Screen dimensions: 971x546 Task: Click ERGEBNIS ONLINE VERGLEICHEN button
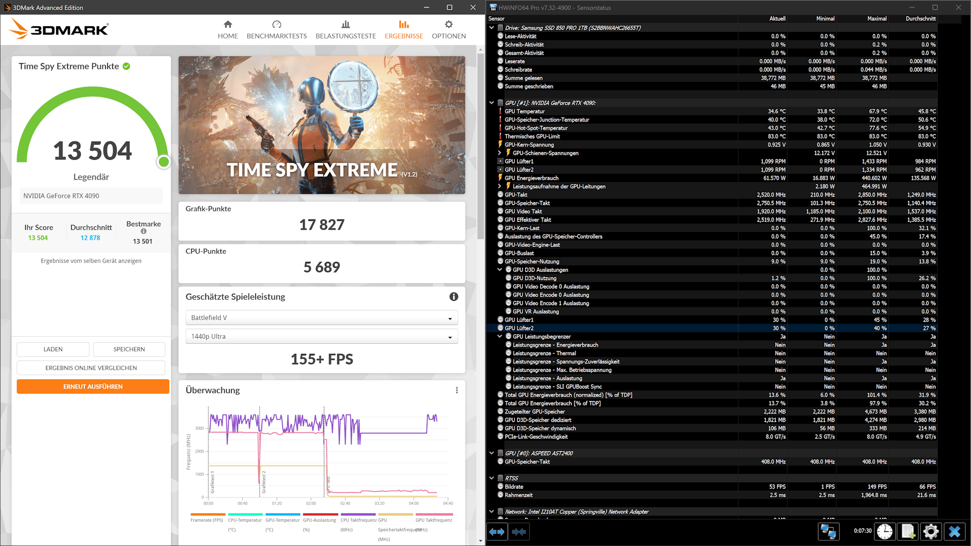tap(91, 368)
